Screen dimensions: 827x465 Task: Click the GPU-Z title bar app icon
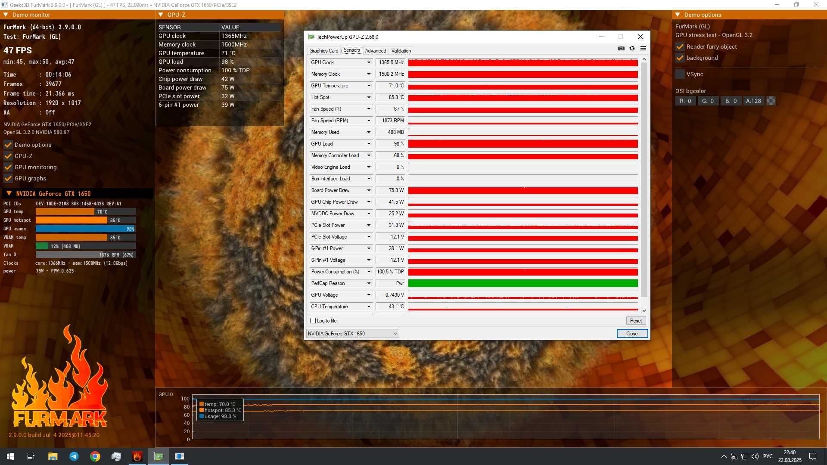tap(311, 37)
